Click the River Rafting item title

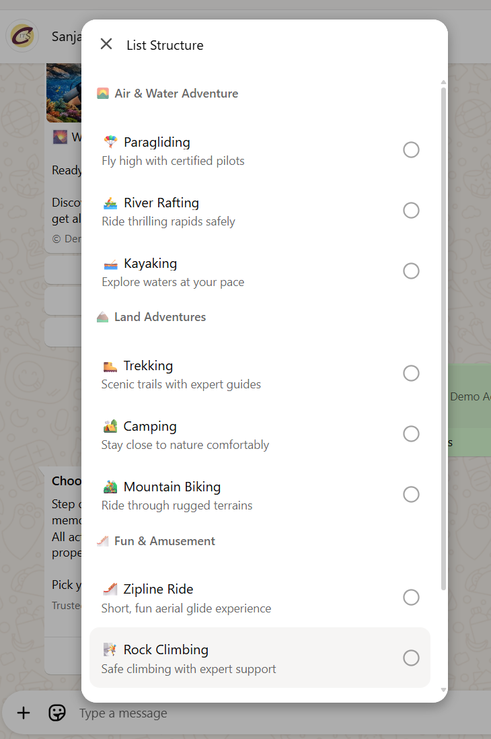pos(161,203)
